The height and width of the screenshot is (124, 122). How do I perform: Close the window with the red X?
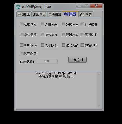(96, 6)
